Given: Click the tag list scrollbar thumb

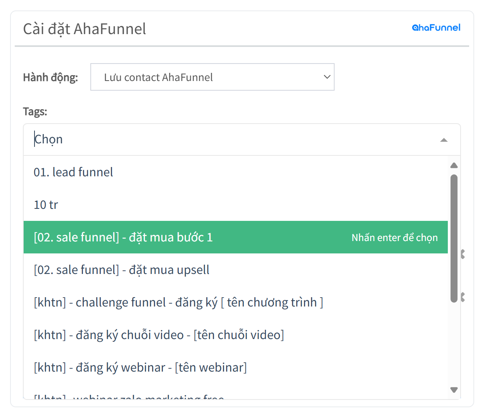Looking at the screenshot, I should click(454, 238).
